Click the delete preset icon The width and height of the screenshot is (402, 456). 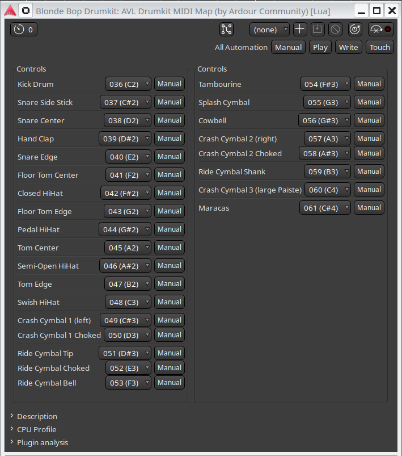[x=336, y=30]
